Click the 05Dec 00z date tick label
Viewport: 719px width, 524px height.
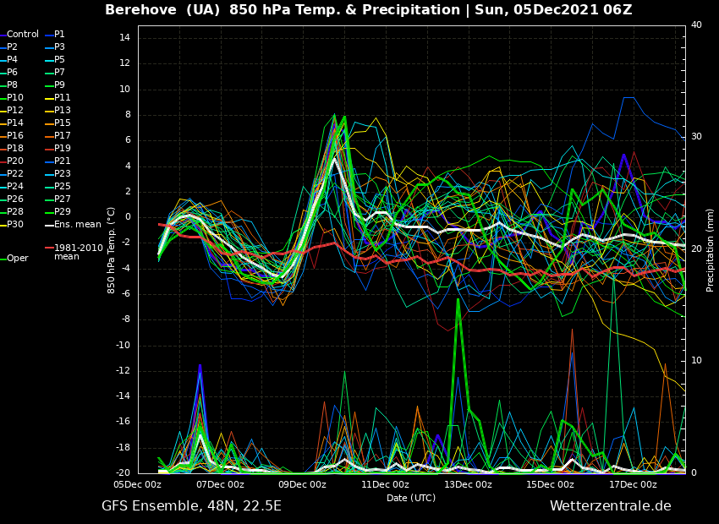tap(138, 484)
